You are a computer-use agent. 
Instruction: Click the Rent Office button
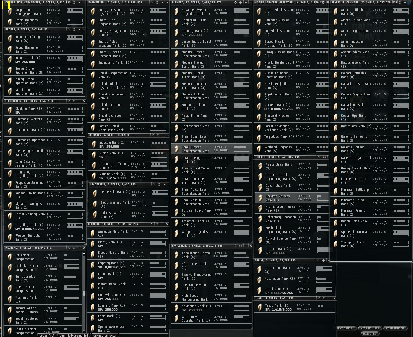coord(346,328)
